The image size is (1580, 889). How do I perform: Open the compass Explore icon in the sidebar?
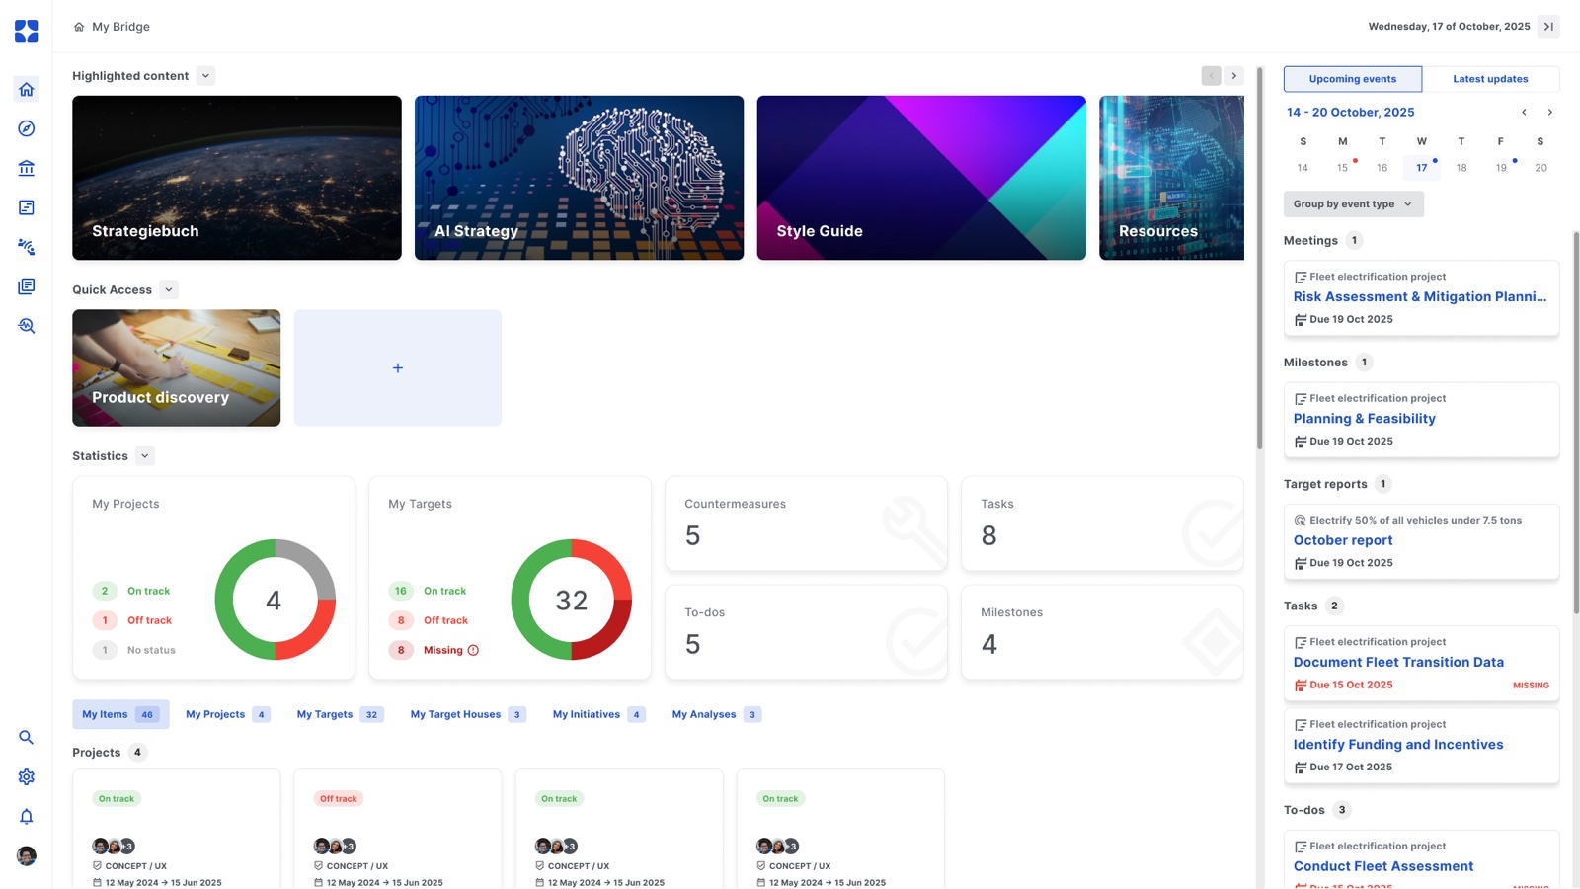pos(27,128)
